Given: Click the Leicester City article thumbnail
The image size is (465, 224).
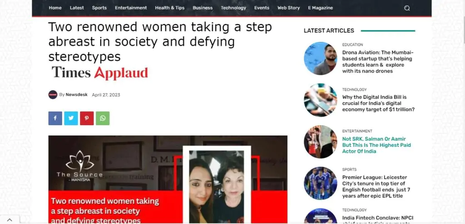Looking at the screenshot, I should click(x=321, y=183).
